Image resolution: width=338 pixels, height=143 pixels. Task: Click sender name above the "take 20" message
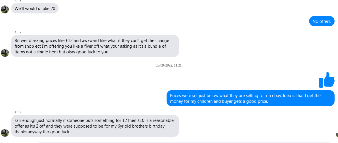pyautogui.click(x=18, y=1)
